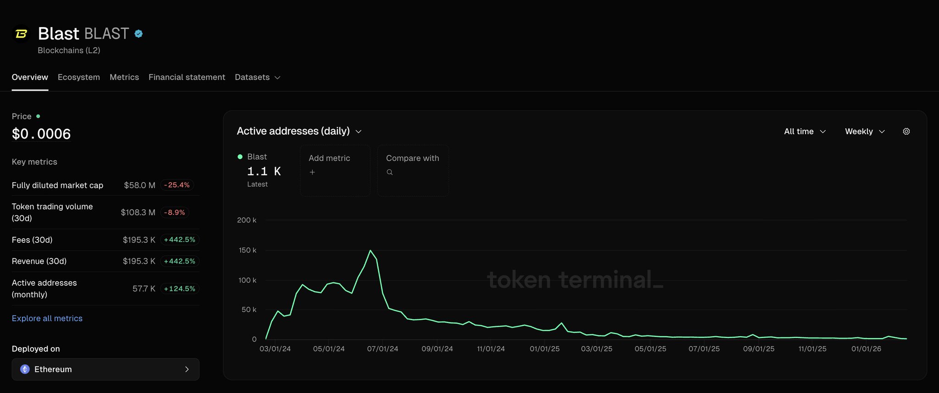Open the All time range dropdown
The image size is (939, 393).
(805, 131)
